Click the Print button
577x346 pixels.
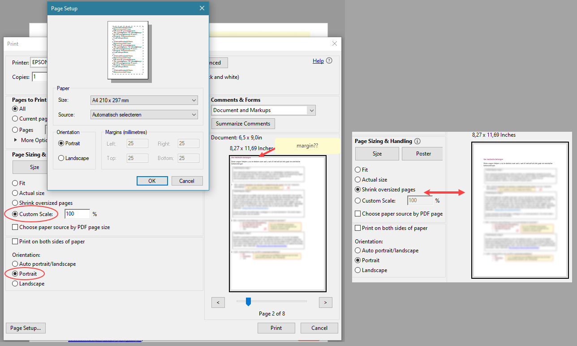[276, 328]
